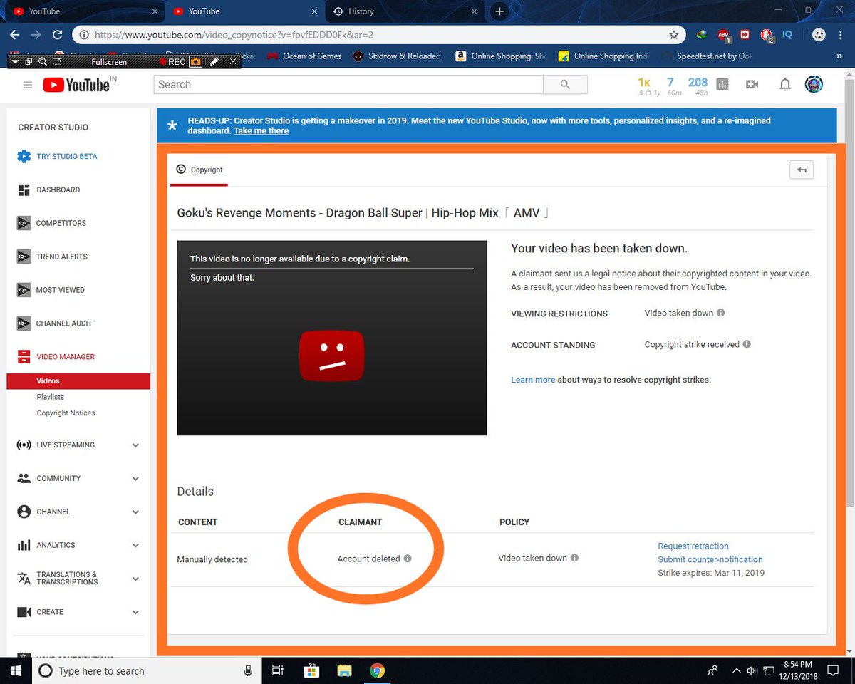
Task: Select Videos under Video Manager
Action: [x=78, y=381]
